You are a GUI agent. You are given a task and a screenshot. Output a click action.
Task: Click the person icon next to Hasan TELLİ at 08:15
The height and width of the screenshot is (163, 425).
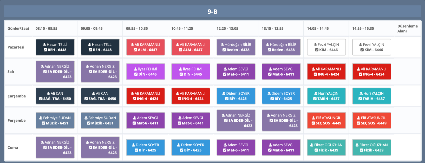[x=44, y=45]
